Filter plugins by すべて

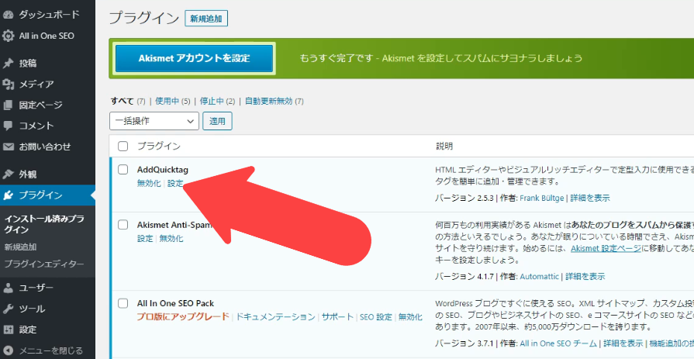pos(123,101)
